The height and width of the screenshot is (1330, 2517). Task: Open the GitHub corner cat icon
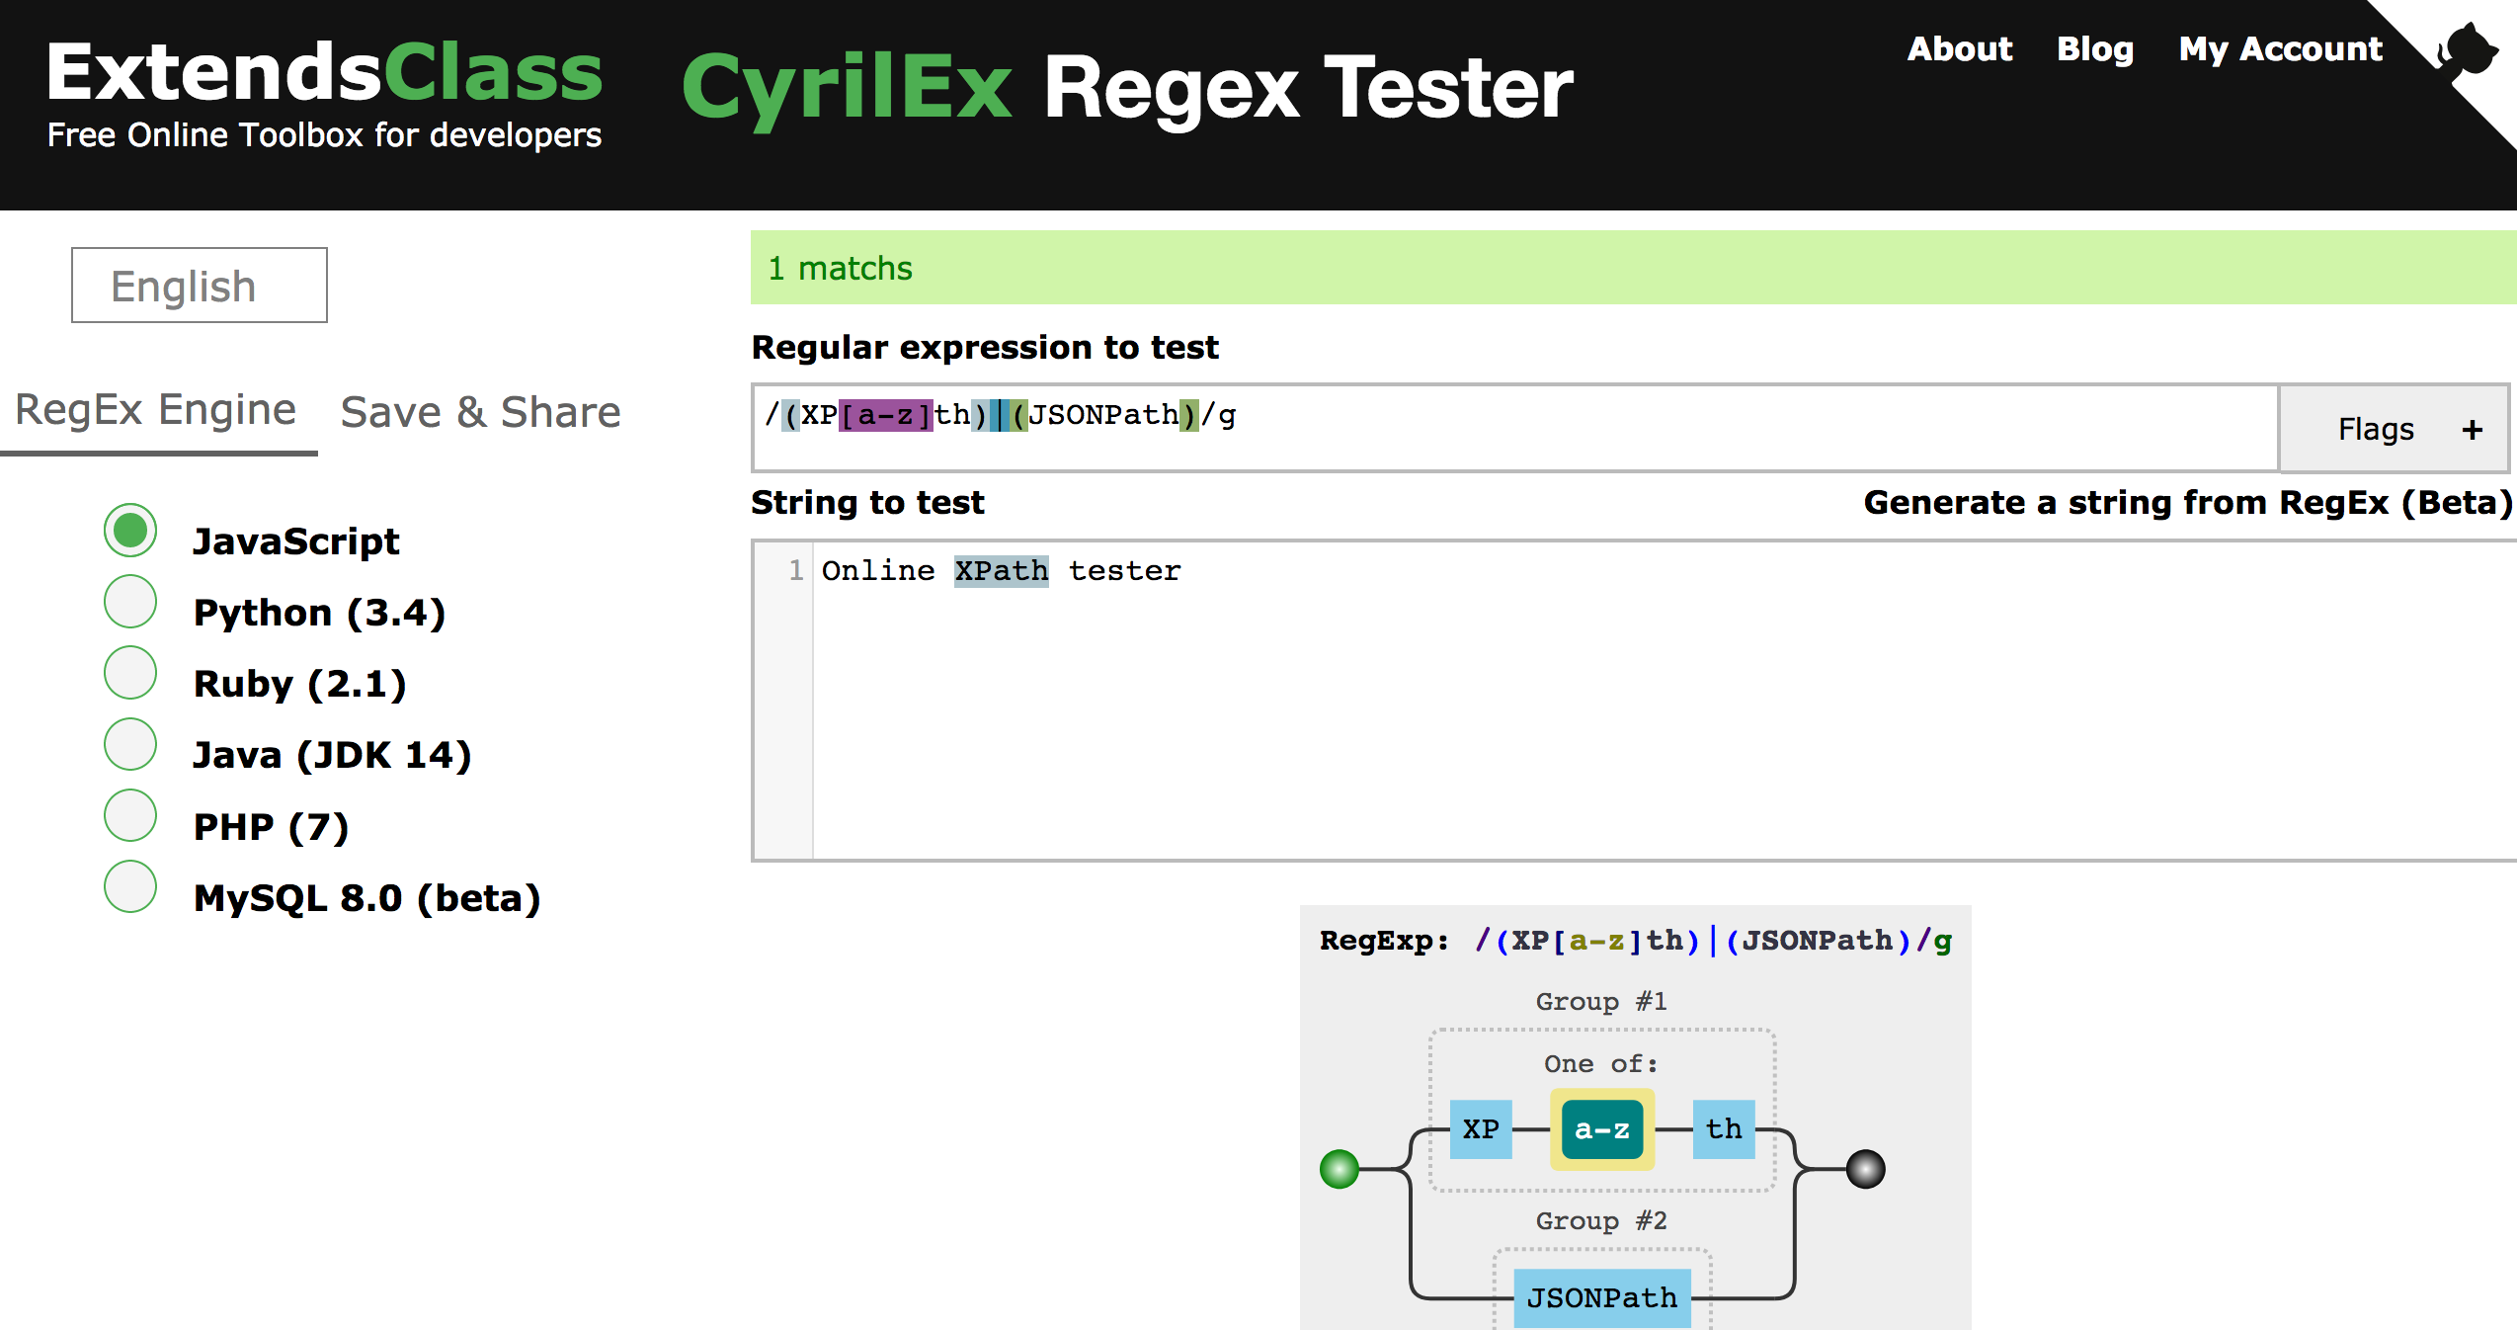(2467, 49)
